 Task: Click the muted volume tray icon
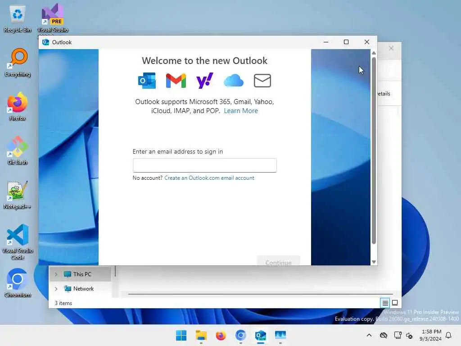409,335
